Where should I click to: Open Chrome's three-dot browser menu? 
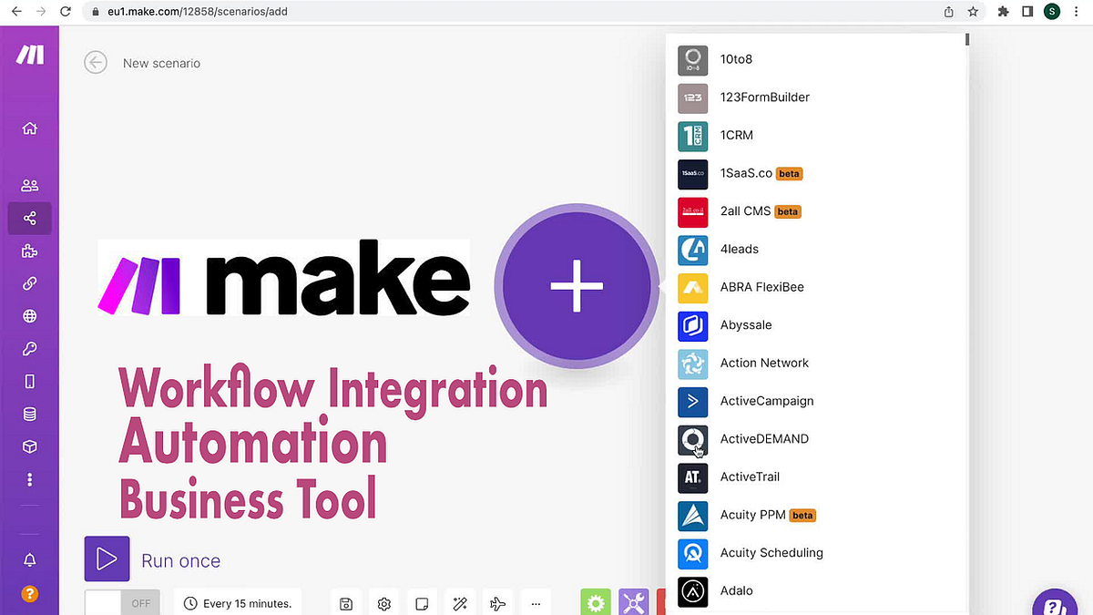point(1076,11)
